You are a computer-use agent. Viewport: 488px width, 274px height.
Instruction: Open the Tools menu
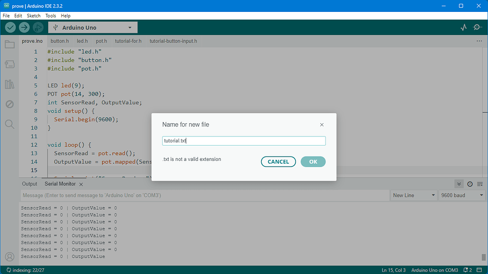[51, 15]
